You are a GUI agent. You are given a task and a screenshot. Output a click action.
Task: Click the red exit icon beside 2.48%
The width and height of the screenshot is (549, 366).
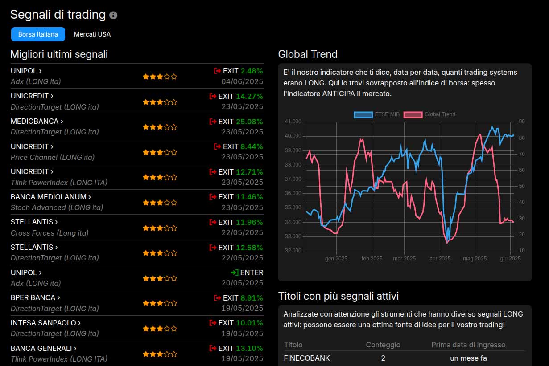tap(218, 71)
